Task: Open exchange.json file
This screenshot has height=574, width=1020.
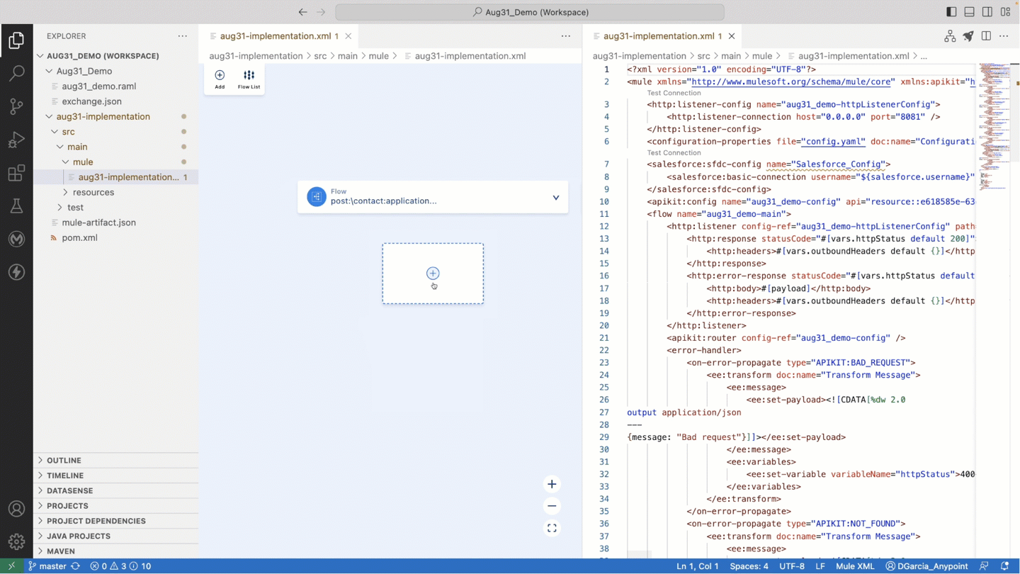Action: click(92, 101)
